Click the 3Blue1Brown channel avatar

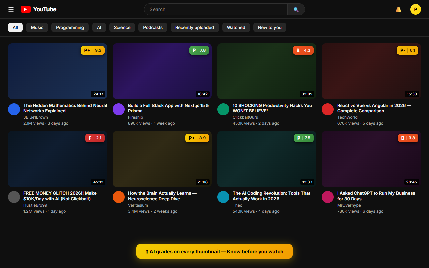click(x=14, y=109)
